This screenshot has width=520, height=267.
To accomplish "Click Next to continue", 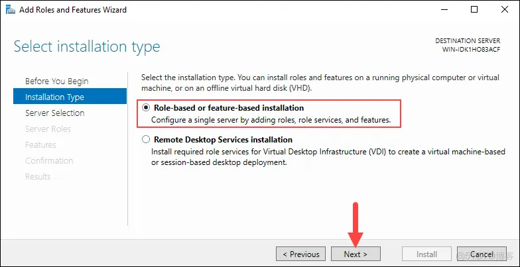I will pyautogui.click(x=356, y=254).
